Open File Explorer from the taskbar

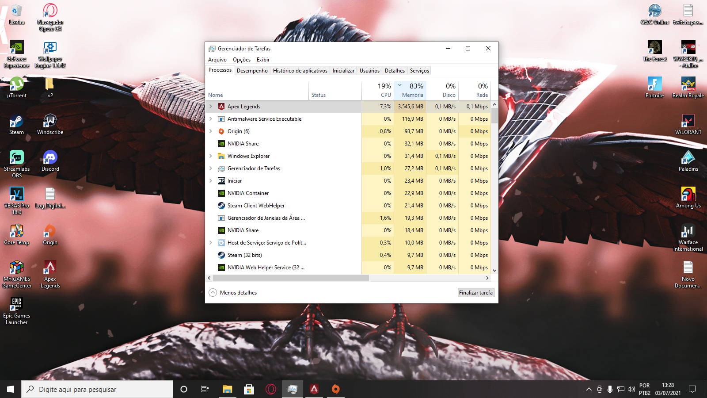click(227, 389)
